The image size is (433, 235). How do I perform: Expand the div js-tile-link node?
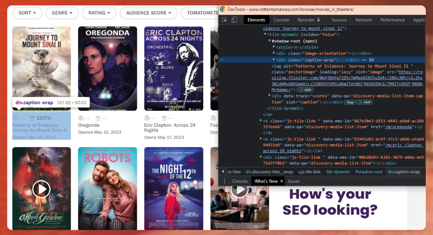click(x=261, y=157)
